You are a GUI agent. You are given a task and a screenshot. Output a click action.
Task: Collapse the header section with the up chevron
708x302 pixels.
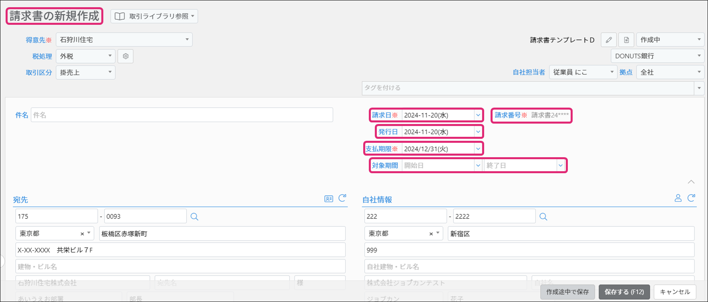click(x=691, y=182)
